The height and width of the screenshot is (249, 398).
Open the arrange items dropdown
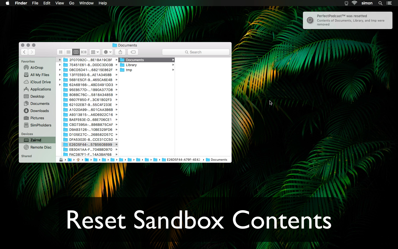[x=95, y=52]
